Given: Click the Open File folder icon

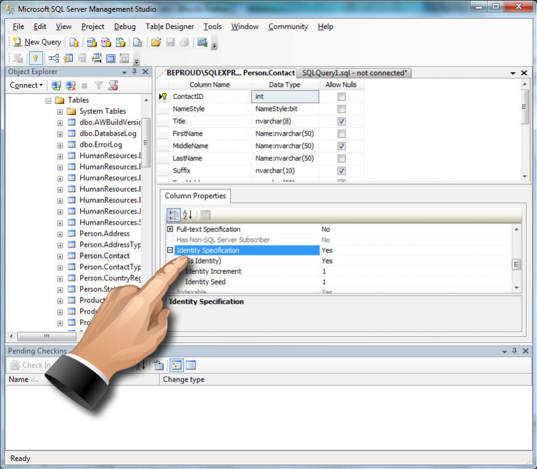Looking at the screenshot, I should point(156,42).
